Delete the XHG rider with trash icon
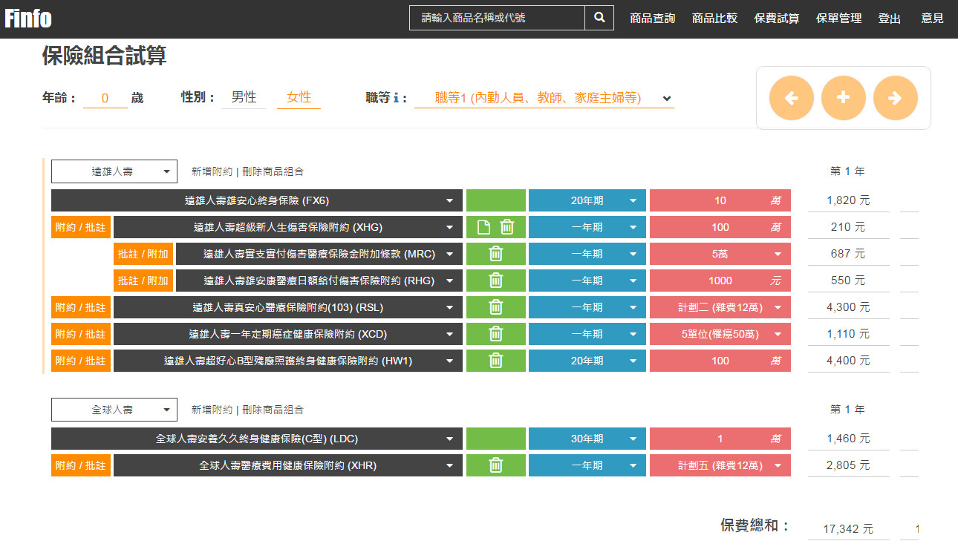Viewport: 958px width, 541px height. point(507,227)
